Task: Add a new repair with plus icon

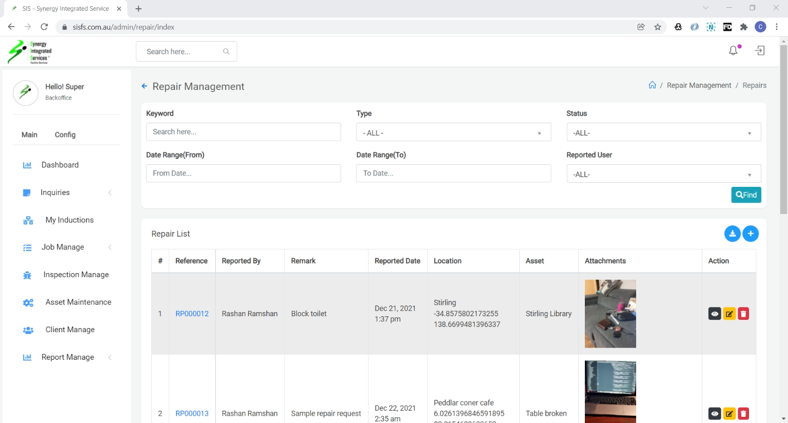Action: click(751, 234)
